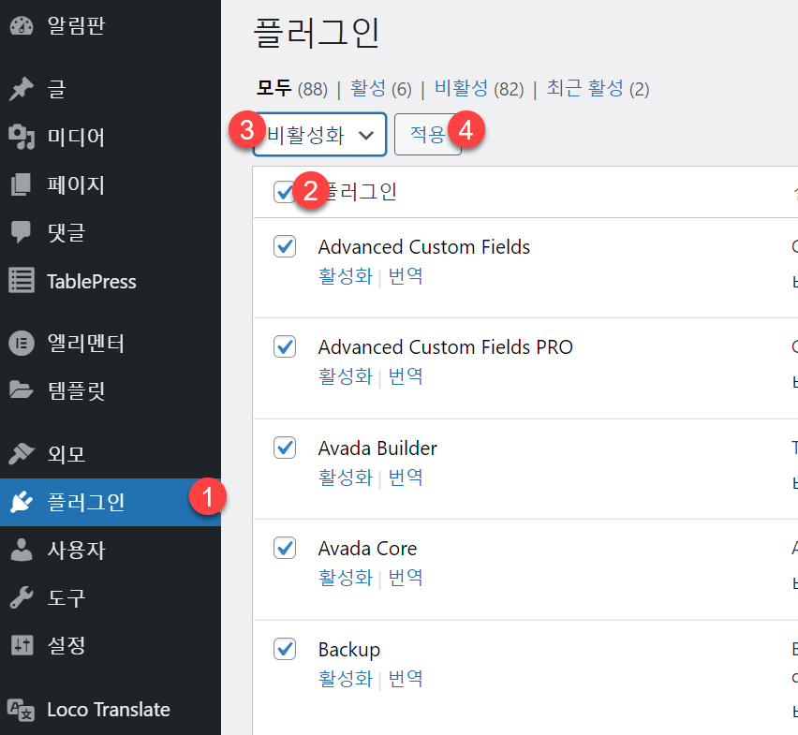Viewport: 798px width, 735px height.
Task: Click 활성화 under the Backup plugin
Action: (x=346, y=678)
